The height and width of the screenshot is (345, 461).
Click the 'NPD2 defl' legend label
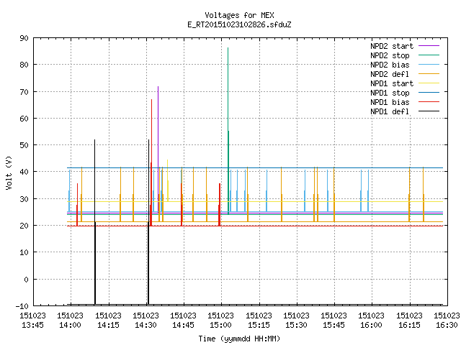coord(390,74)
